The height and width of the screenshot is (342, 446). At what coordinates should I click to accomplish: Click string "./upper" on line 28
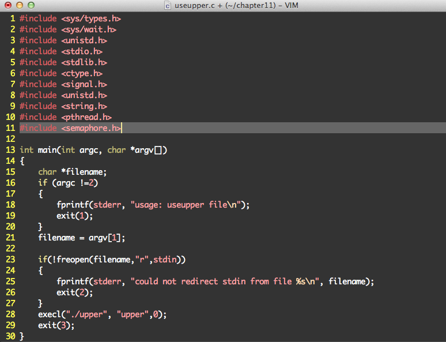(86, 314)
